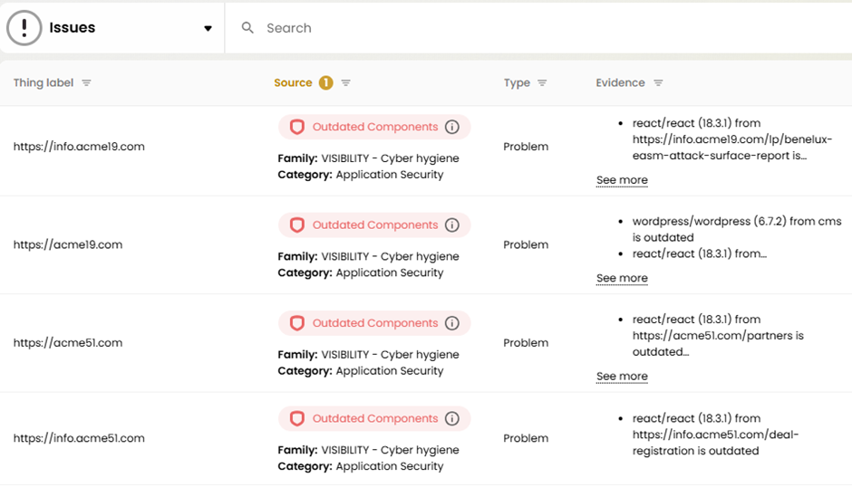
Task: Click the Issues exclamation mark icon
Action: [x=24, y=28]
